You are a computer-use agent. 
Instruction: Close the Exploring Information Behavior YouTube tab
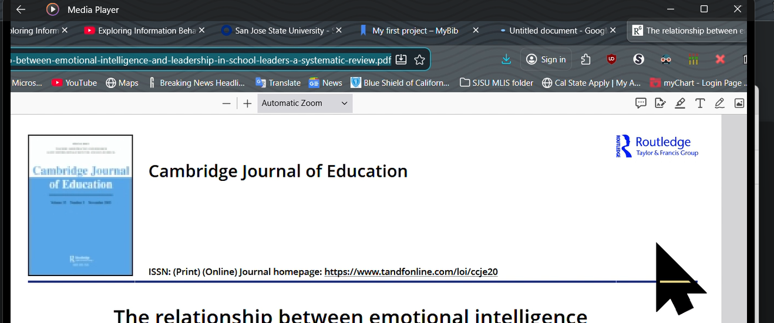click(x=201, y=30)
